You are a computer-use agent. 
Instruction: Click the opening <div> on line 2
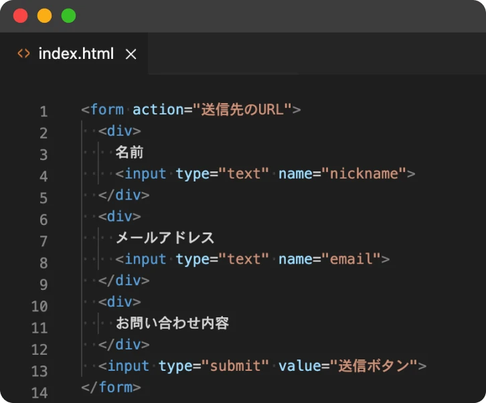pos(120,131)
